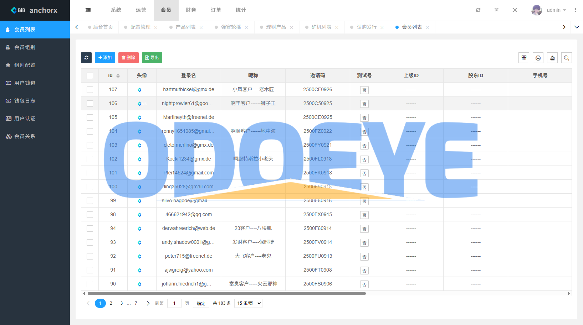Click the horizontal table scrollbar
583x325 pixels.
tap(227, 294)
